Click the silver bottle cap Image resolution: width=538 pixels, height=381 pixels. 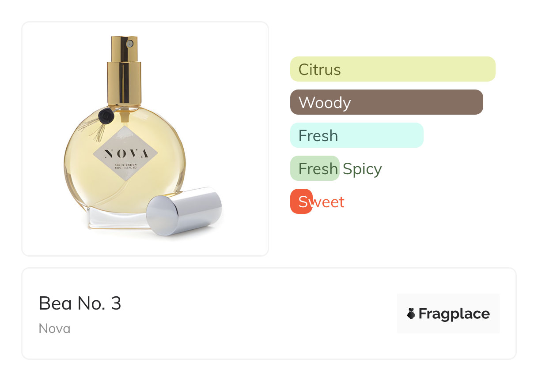tap(184, 211)
